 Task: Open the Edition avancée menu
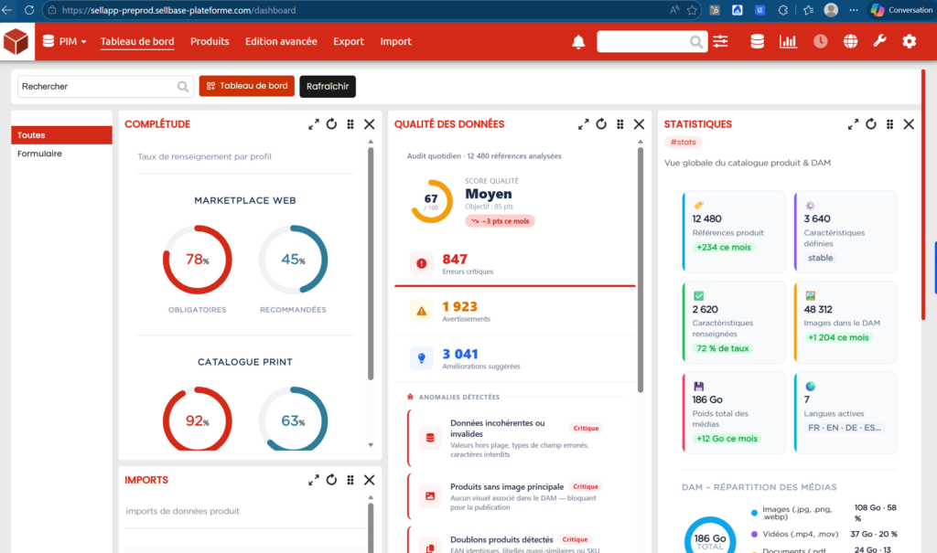point(281,42)
